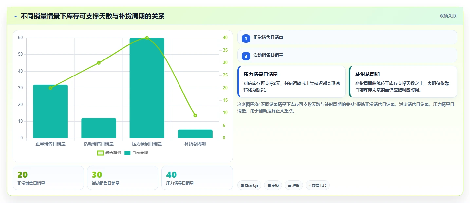470x203 pixels.
Task: Click the icon in the 数据卡片 tag
Action: [x=310, y=185]
